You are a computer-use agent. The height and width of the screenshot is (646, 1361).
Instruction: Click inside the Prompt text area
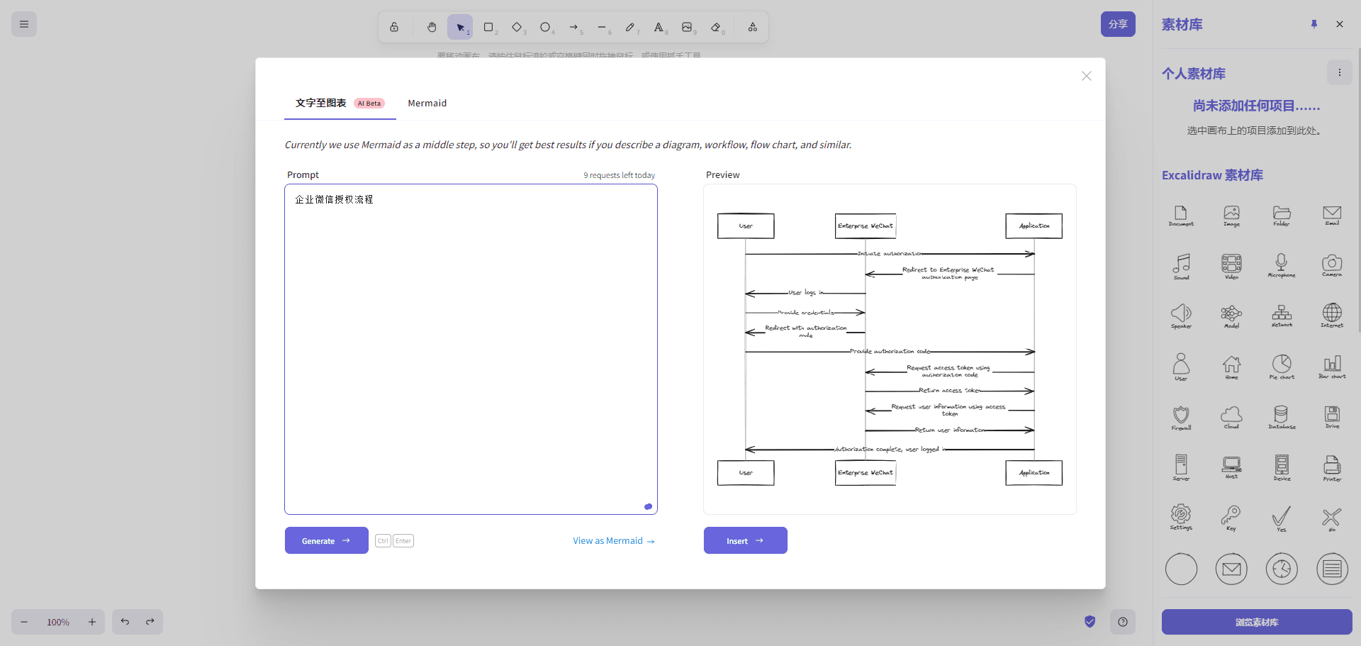point(471,349)
